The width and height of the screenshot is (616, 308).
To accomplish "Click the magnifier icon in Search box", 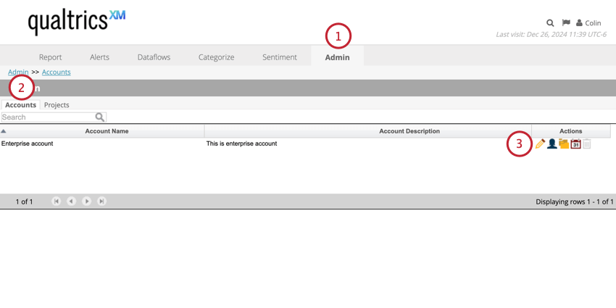I will (100, 117).
